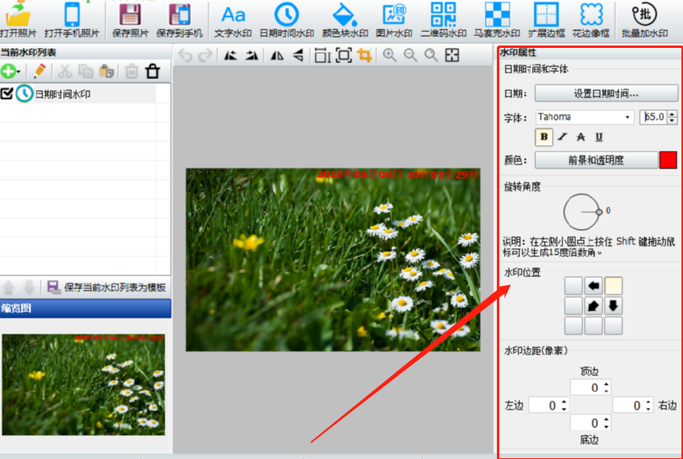Click the move watermark down arrow

click(x=29, y=287)
